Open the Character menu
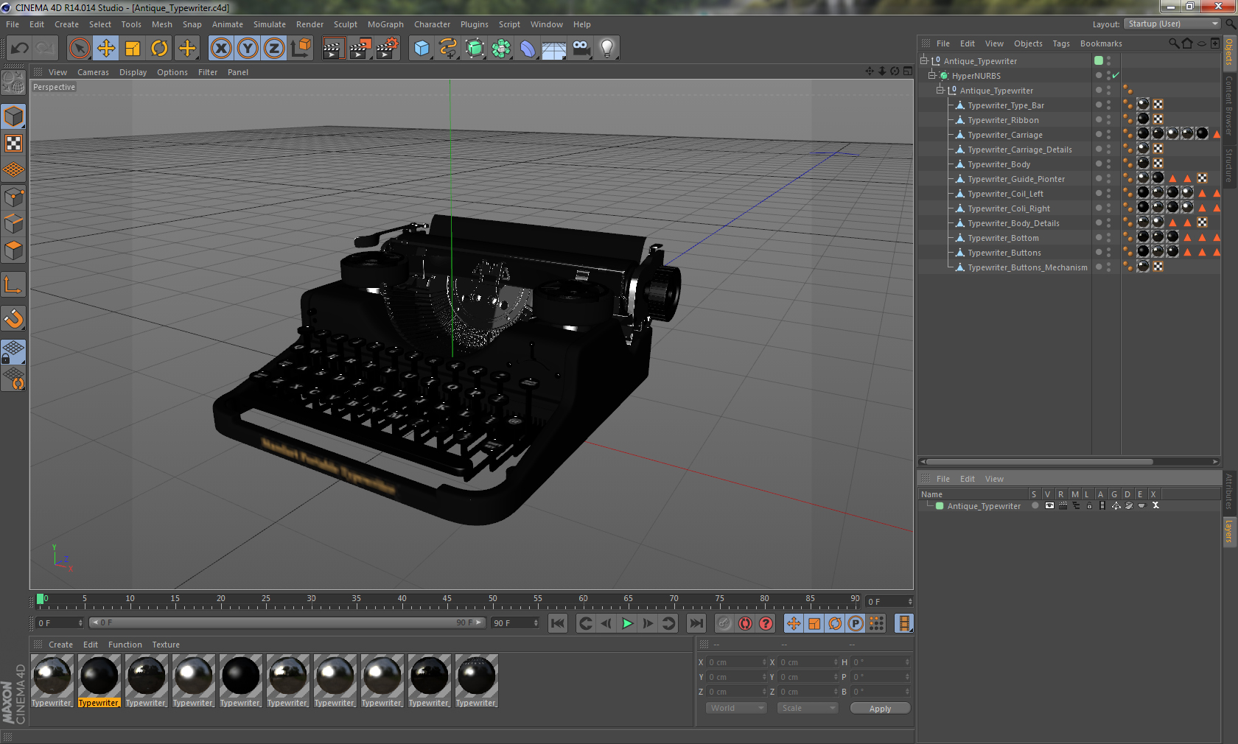 click(x=432, y=24)
